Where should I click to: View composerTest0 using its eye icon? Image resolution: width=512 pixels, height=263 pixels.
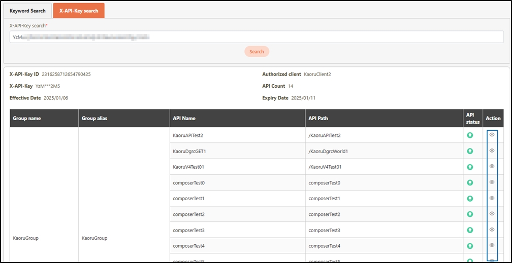coord(492,182)
